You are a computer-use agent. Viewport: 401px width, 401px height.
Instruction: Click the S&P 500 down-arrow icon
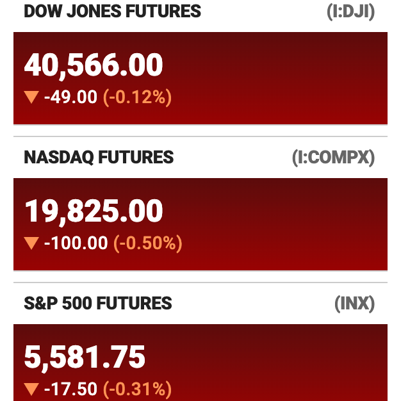[x=31, y=389]
